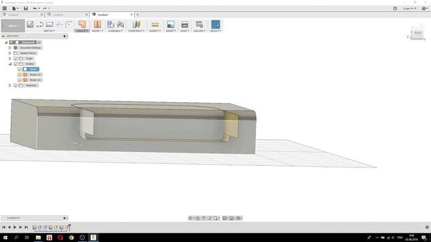The height and width of the screenshot is (242, 431).
Task: Open the CONSTRUCT dropdown menu
Action: 136,31
